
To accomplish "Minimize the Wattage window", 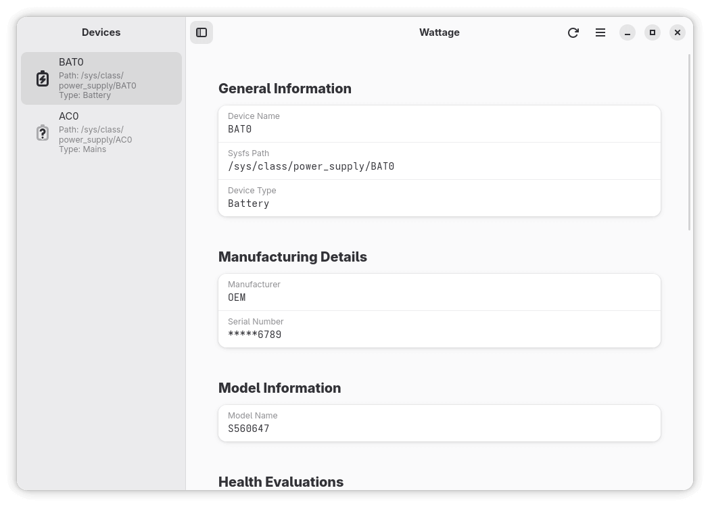I will coord(628,32).
